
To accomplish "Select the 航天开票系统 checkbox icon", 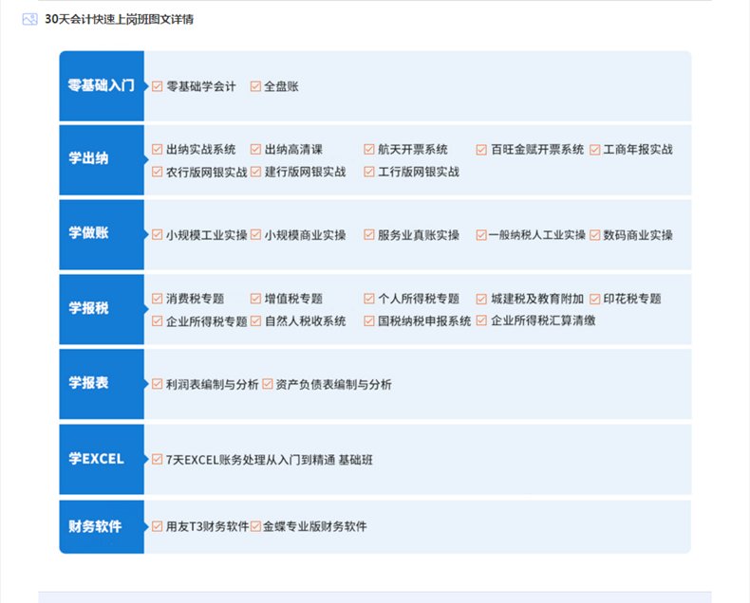I will [x=369, y=150].
